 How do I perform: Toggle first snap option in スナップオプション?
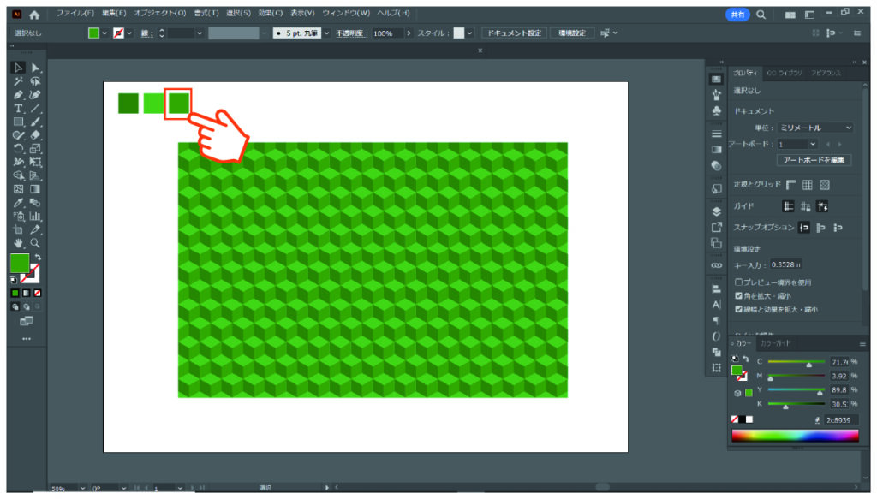(804, 228)
